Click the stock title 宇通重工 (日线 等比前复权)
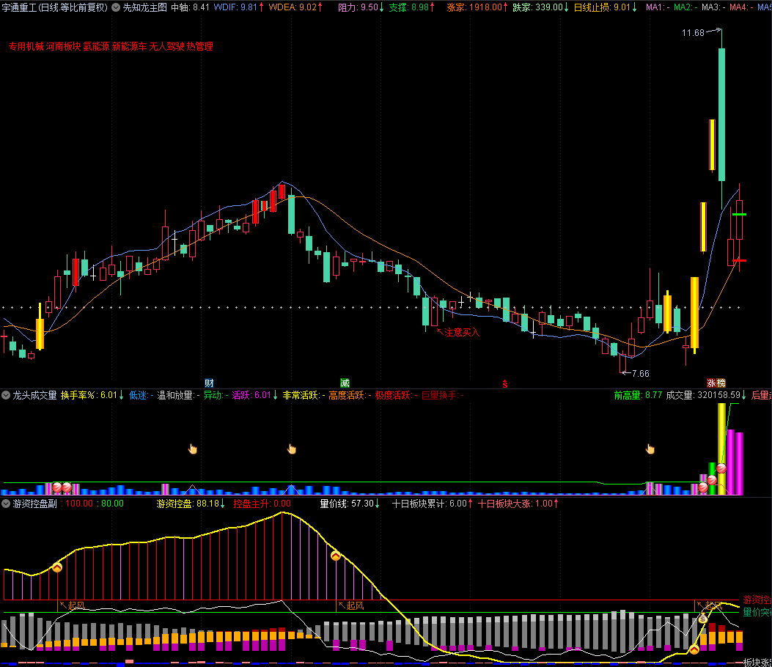The image size is (772, 667). click(x=54, y=7)
